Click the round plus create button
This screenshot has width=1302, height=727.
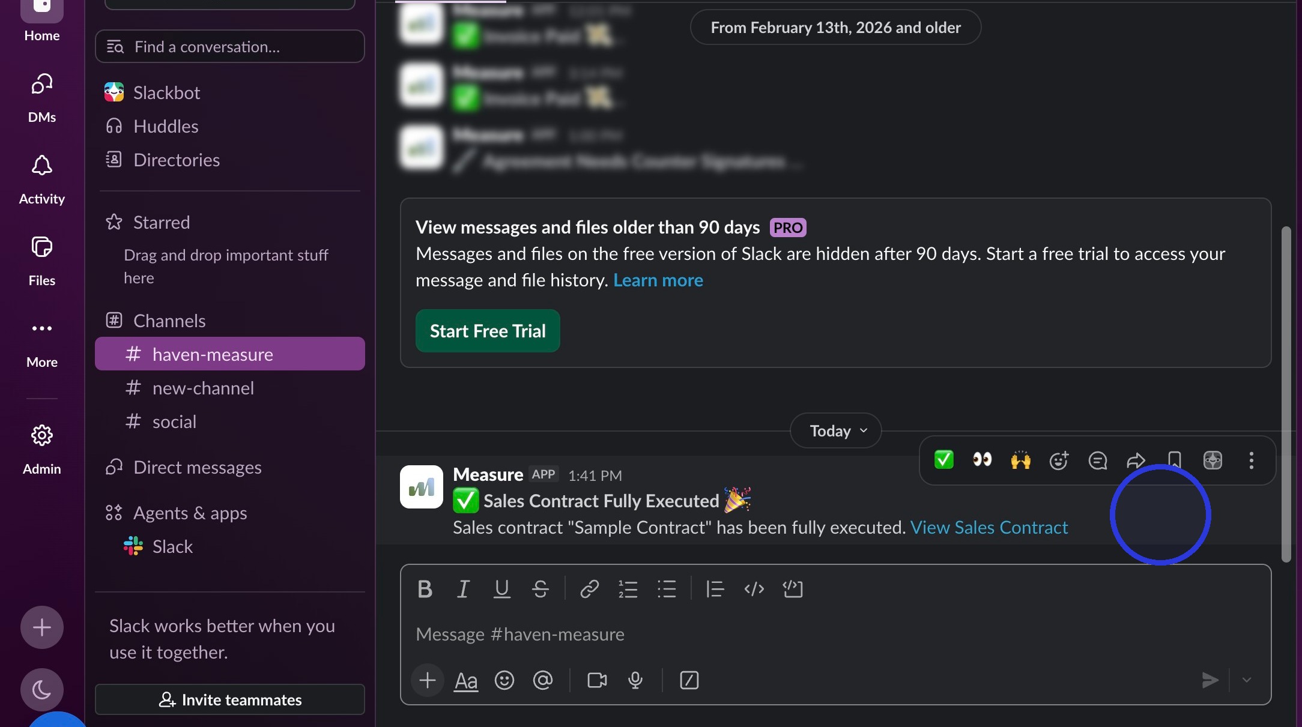pos(42,627)
